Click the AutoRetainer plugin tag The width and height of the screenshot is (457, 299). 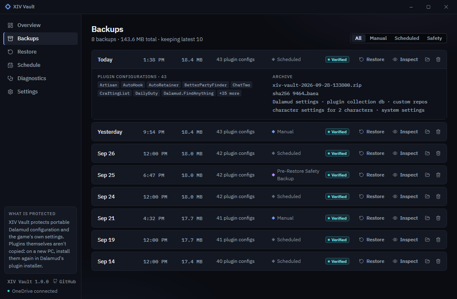pyautogui.click(x=164, y=85)
